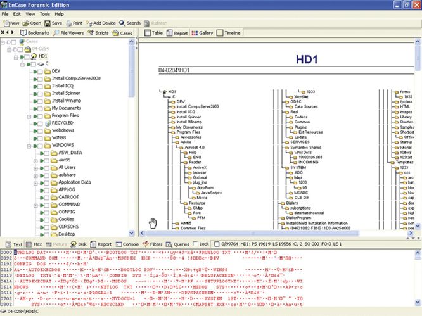Select the greyed Picture view tab
422x316 pixels.
56,244
